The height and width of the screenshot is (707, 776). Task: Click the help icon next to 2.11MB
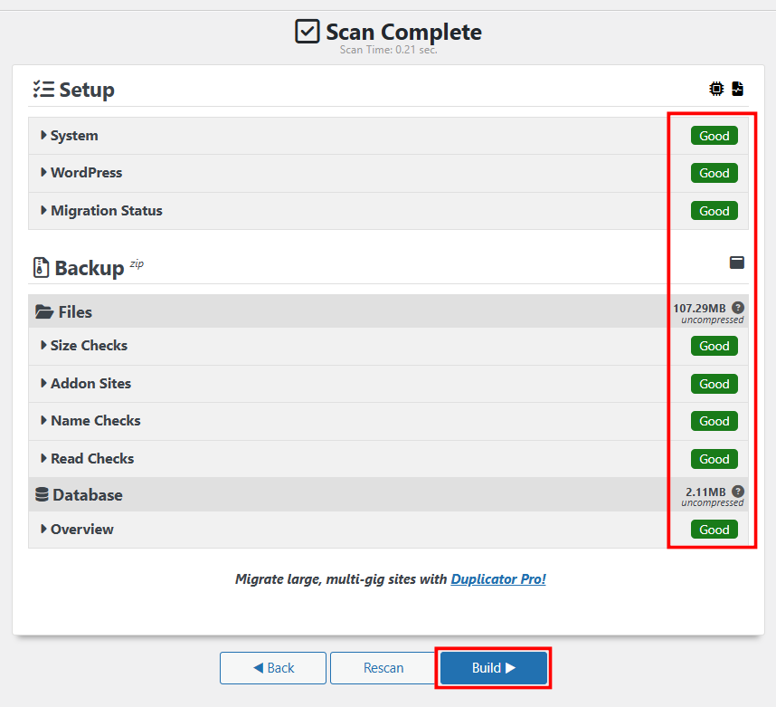click(738, 492)
